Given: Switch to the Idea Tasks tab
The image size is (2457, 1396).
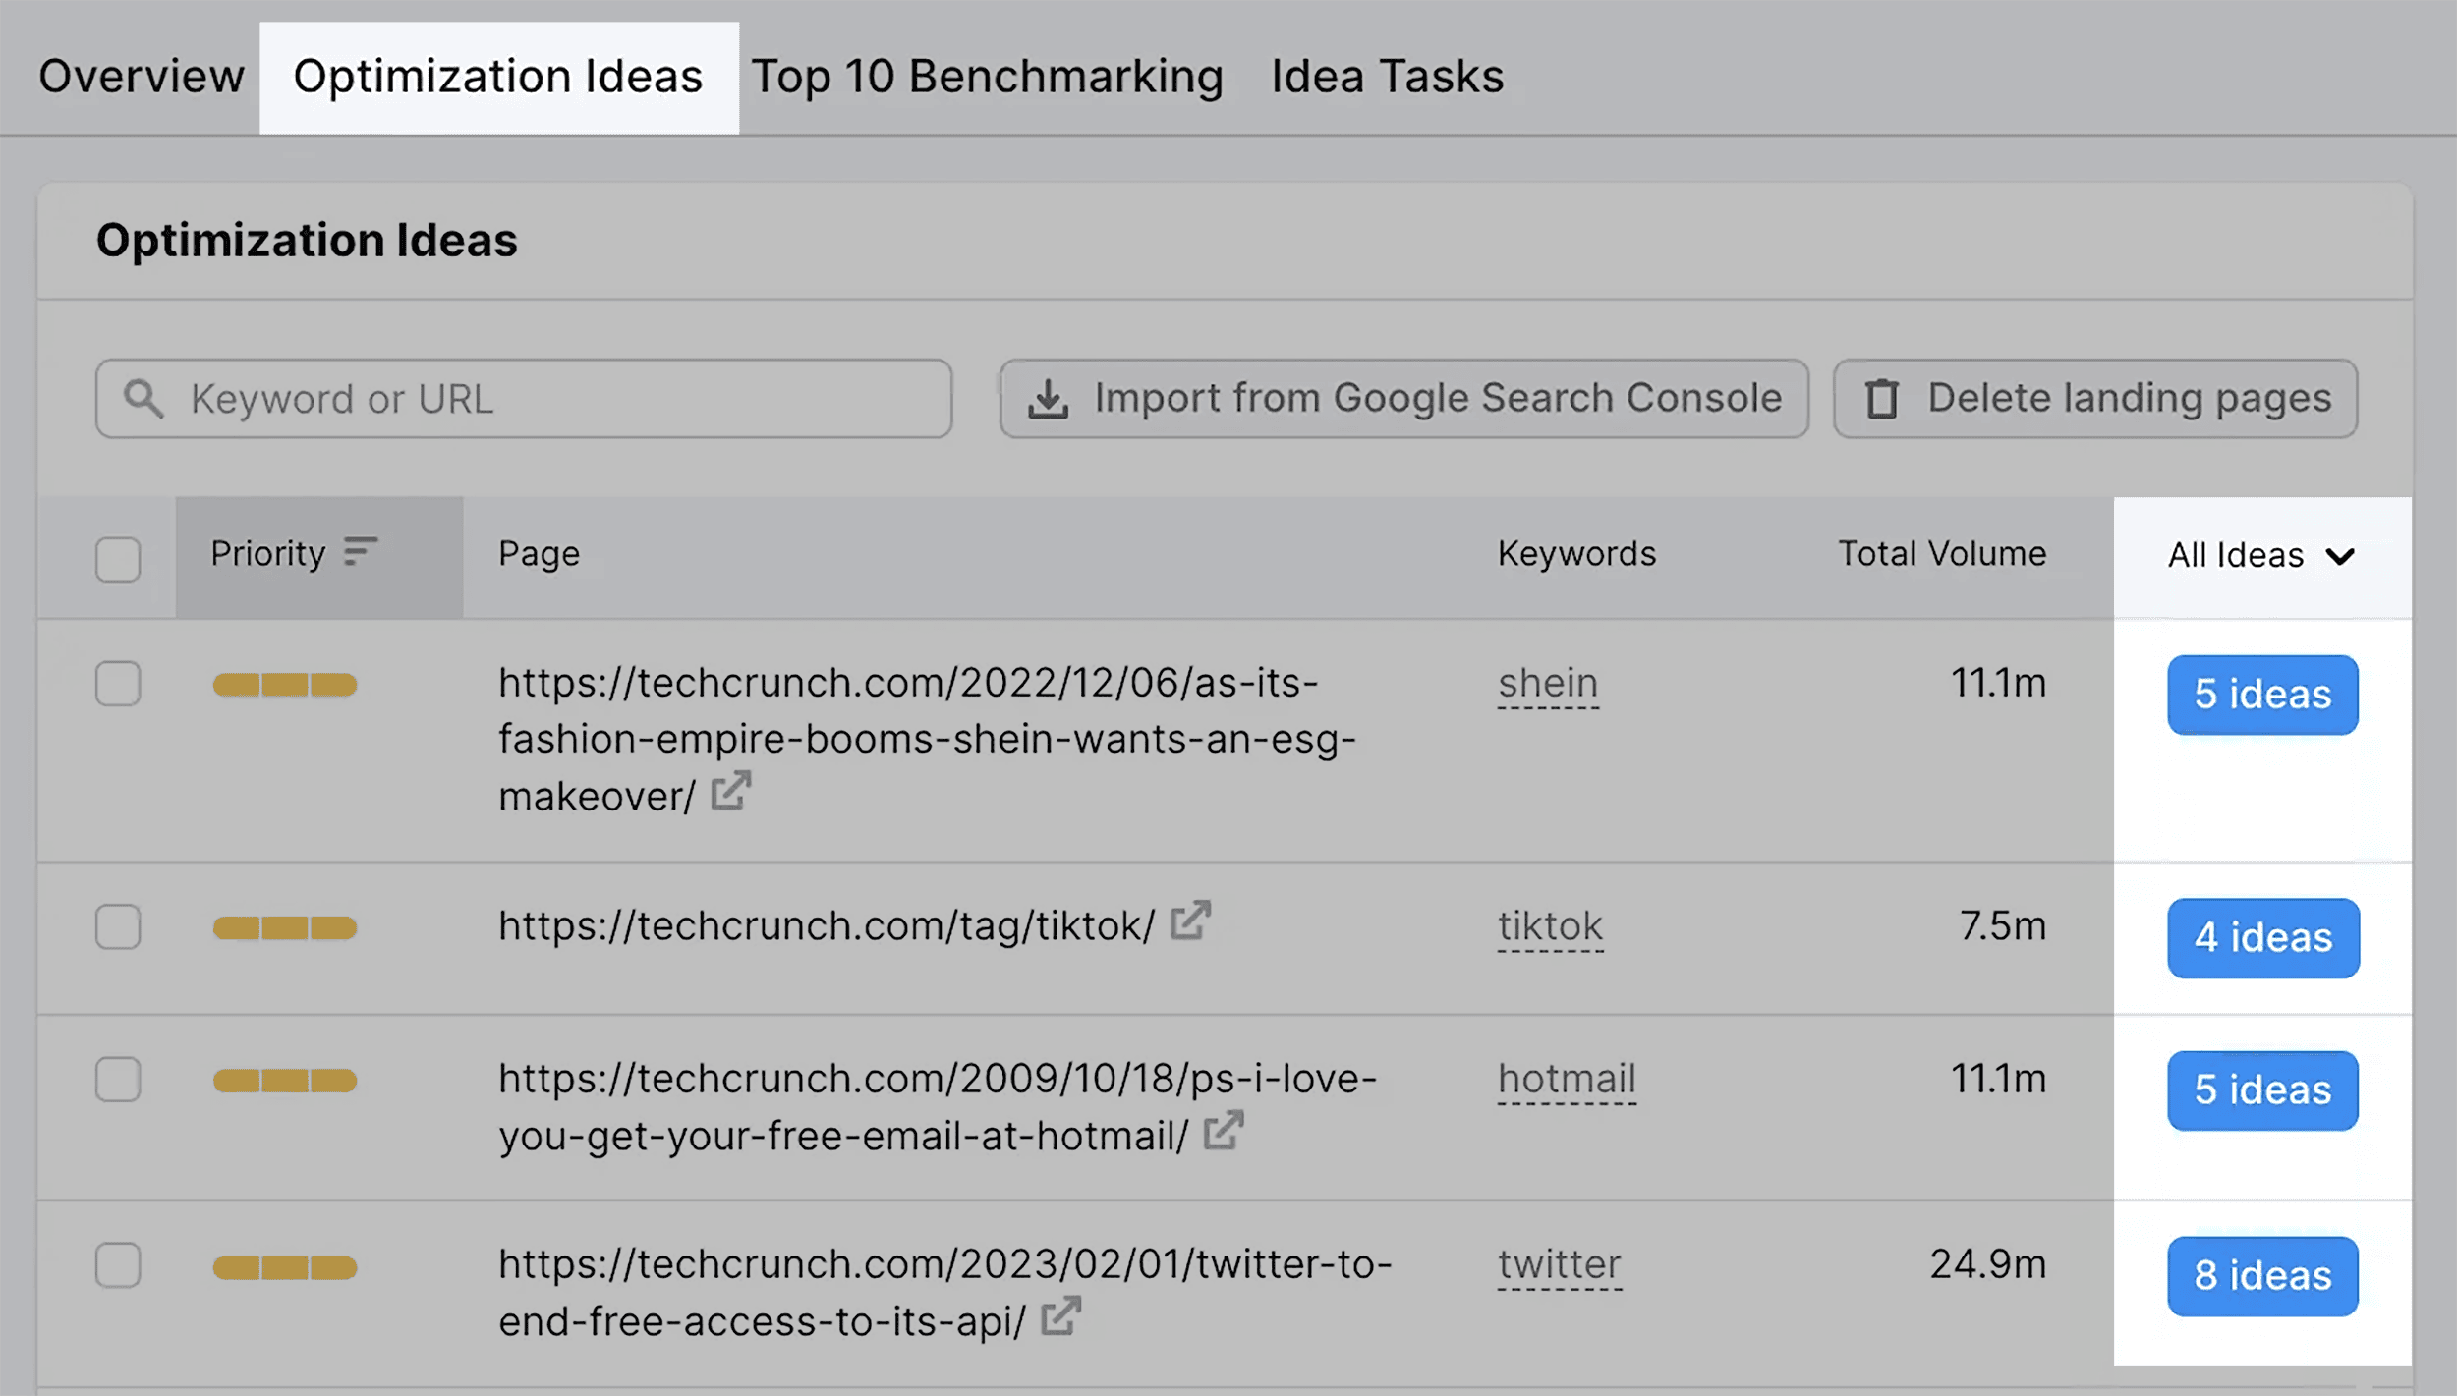Looking at the screenshot, I should [1386, 76].
